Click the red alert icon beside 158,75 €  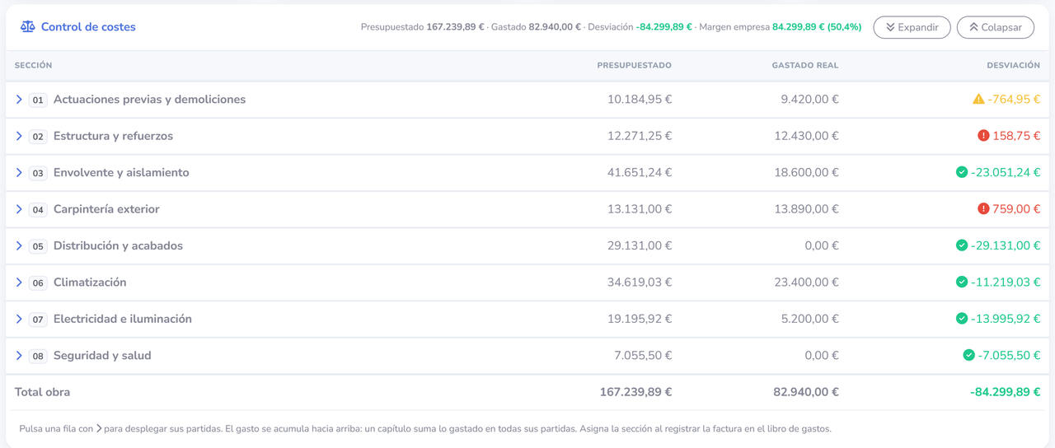[983, 136]
